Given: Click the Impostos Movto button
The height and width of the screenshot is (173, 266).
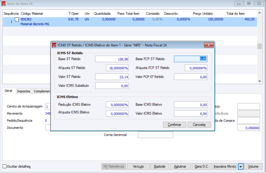Looking at the screenshot, I should pos(225,166).
